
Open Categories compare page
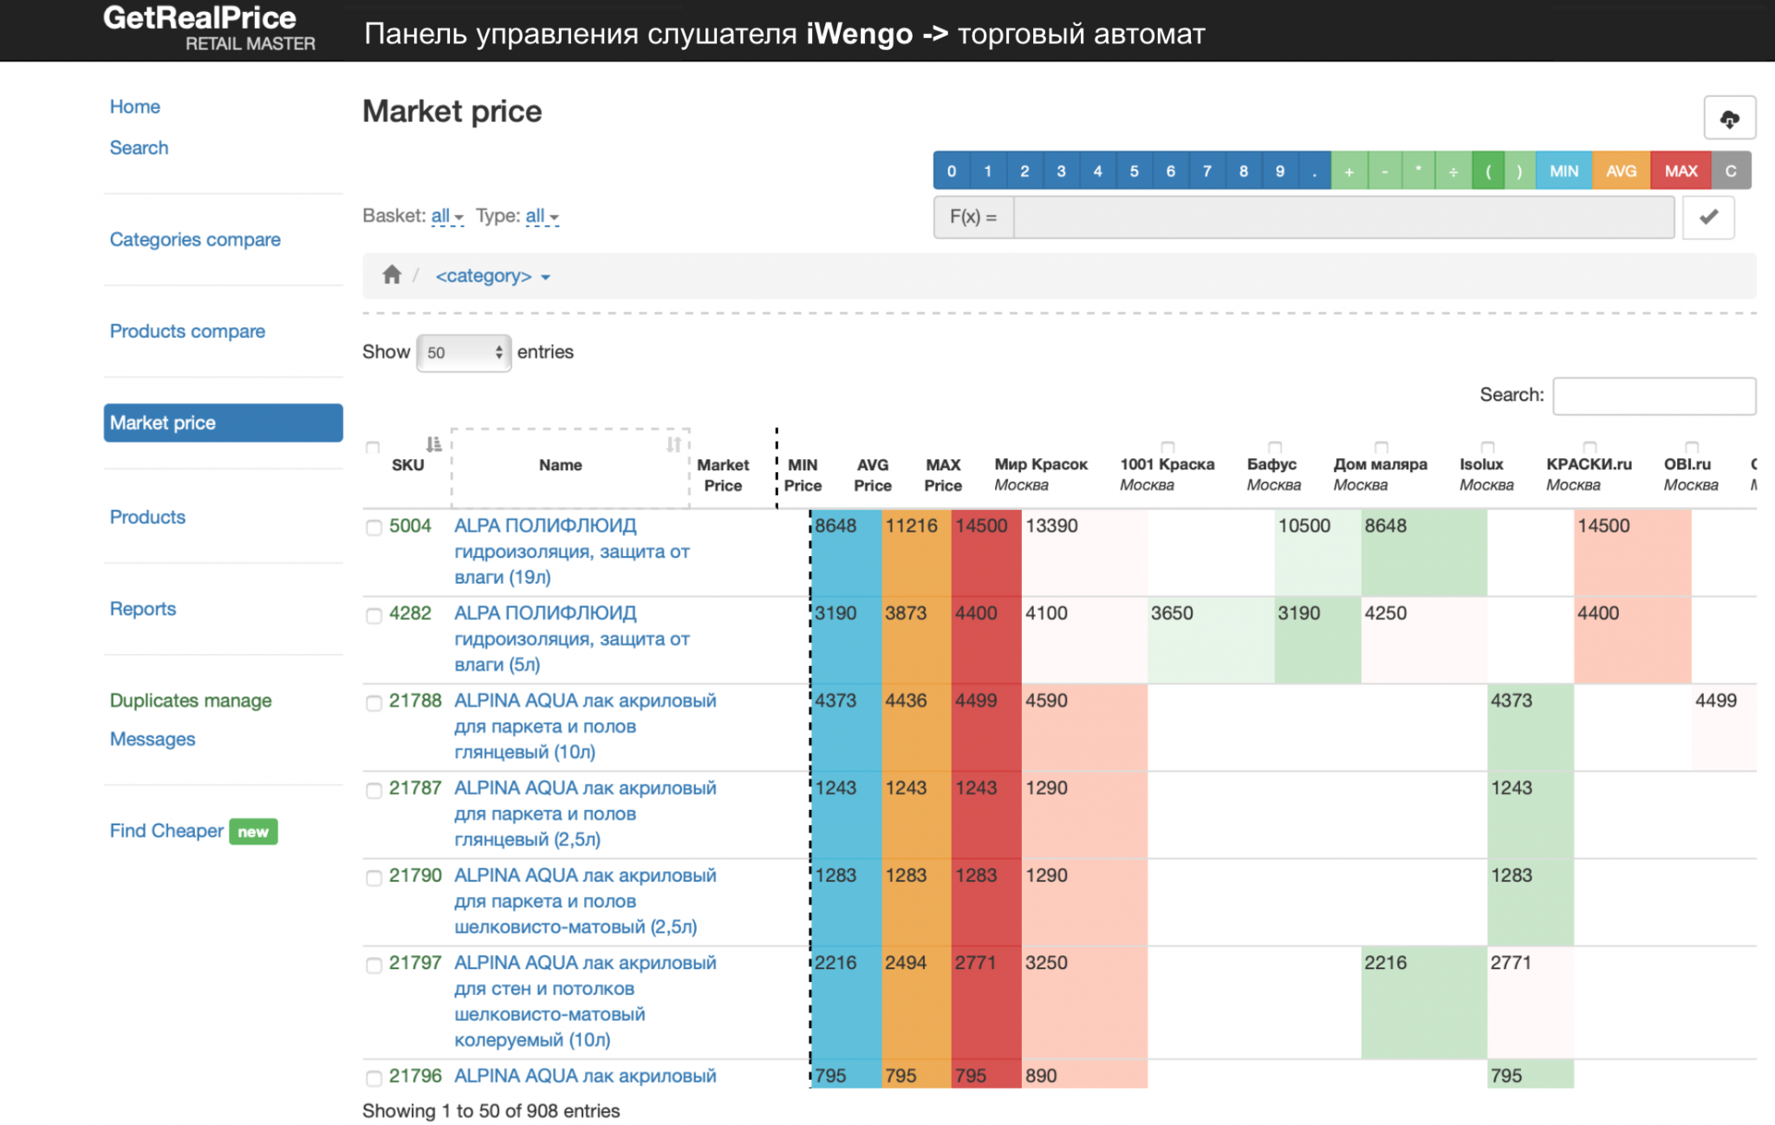pyautogui.click(x=195, y=239)
